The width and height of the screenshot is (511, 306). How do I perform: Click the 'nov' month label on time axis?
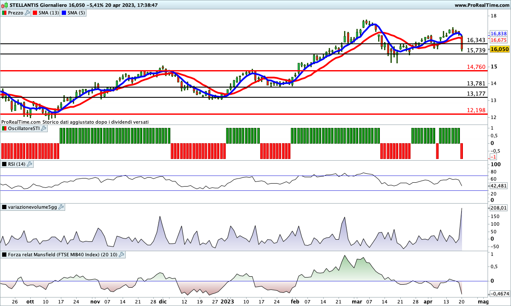[x=95, y=301]
